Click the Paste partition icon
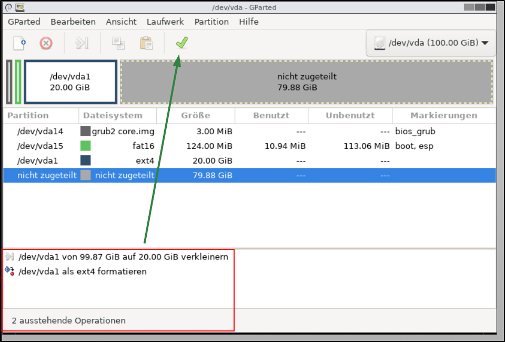The width and height of the screenshot is (505, 342). click(146, 43)
